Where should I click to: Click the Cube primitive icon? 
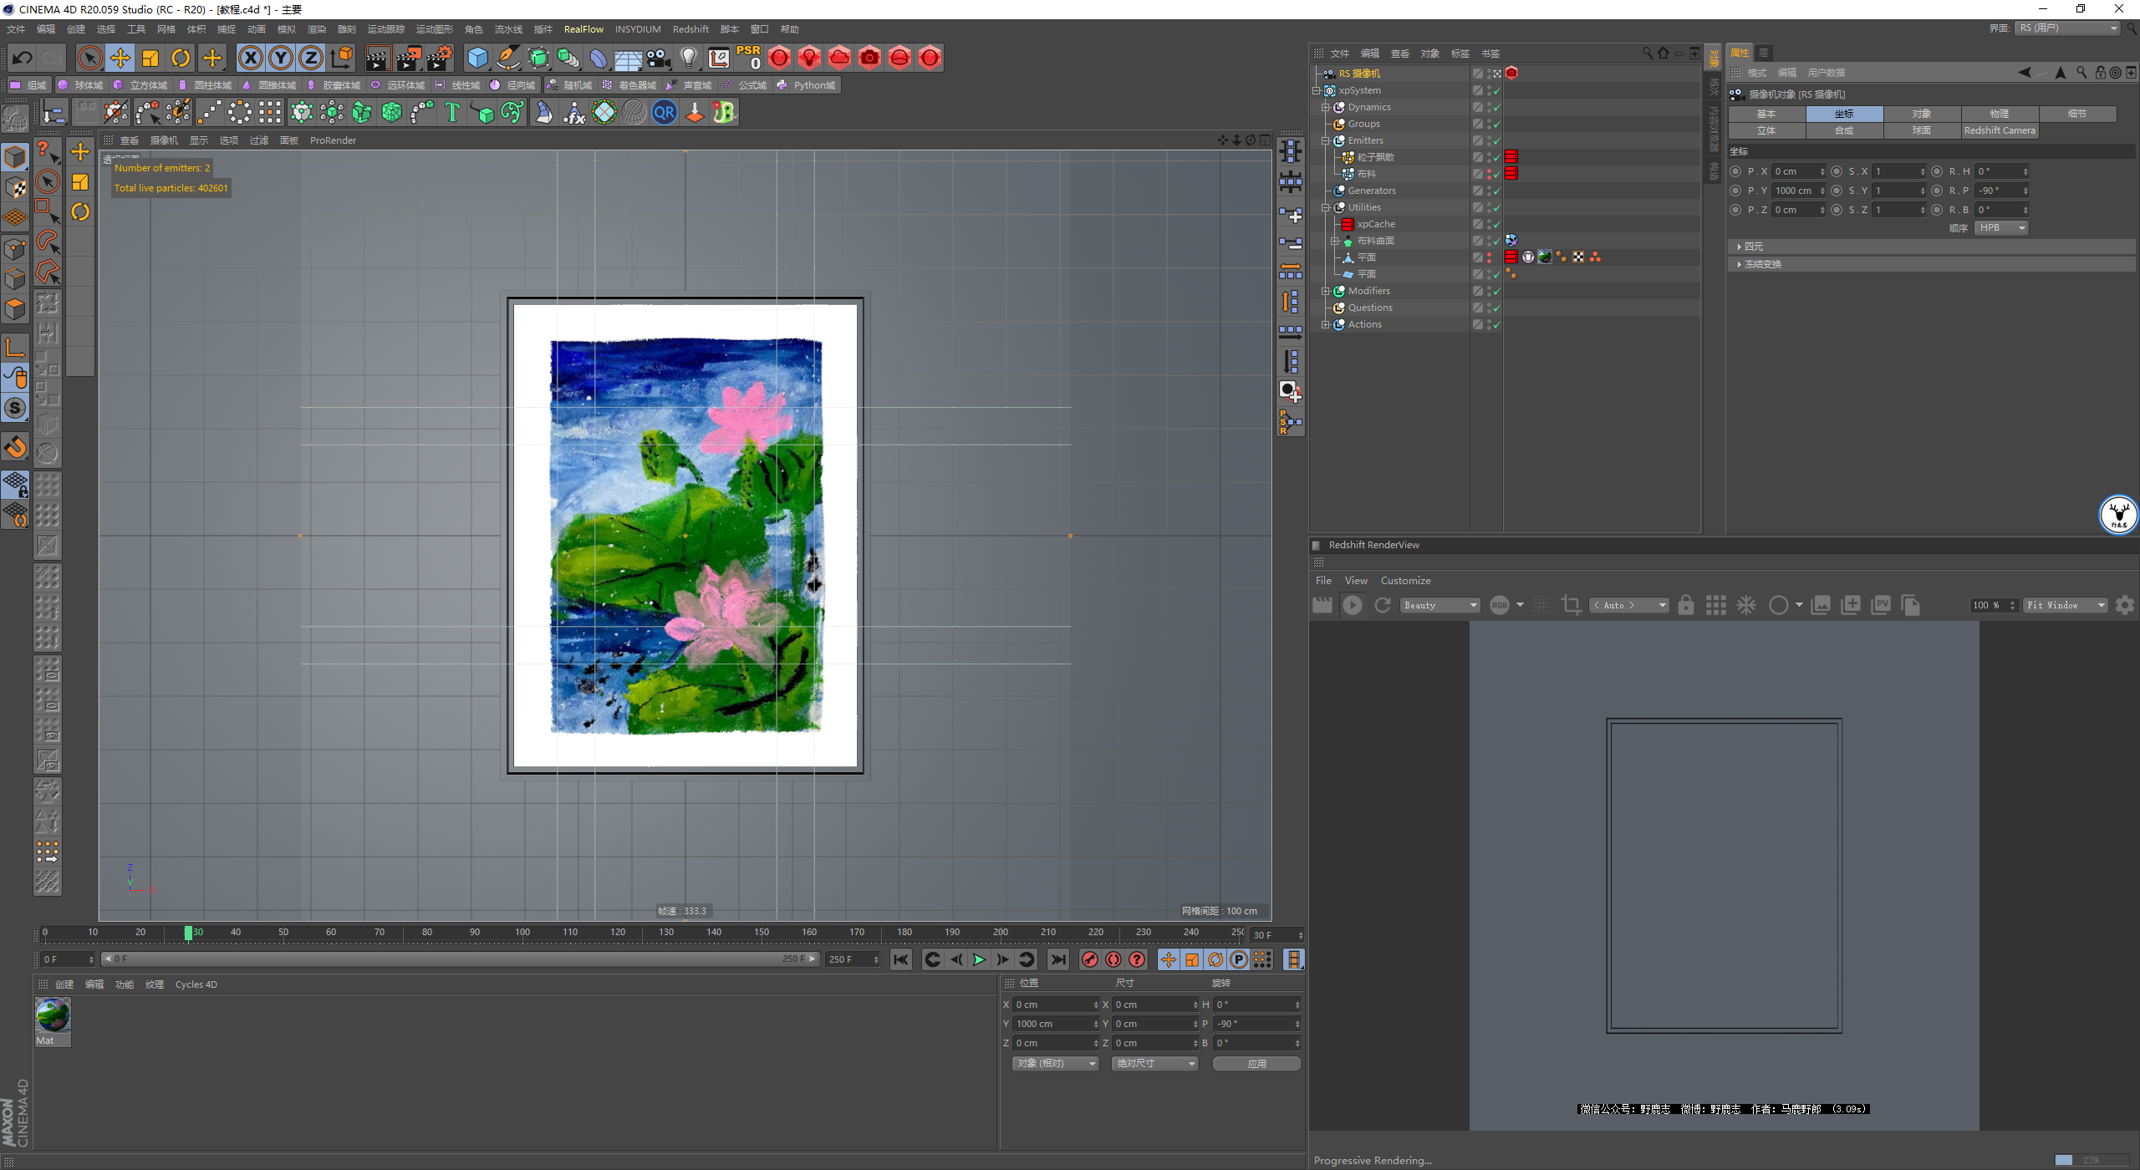pos(477,58)
